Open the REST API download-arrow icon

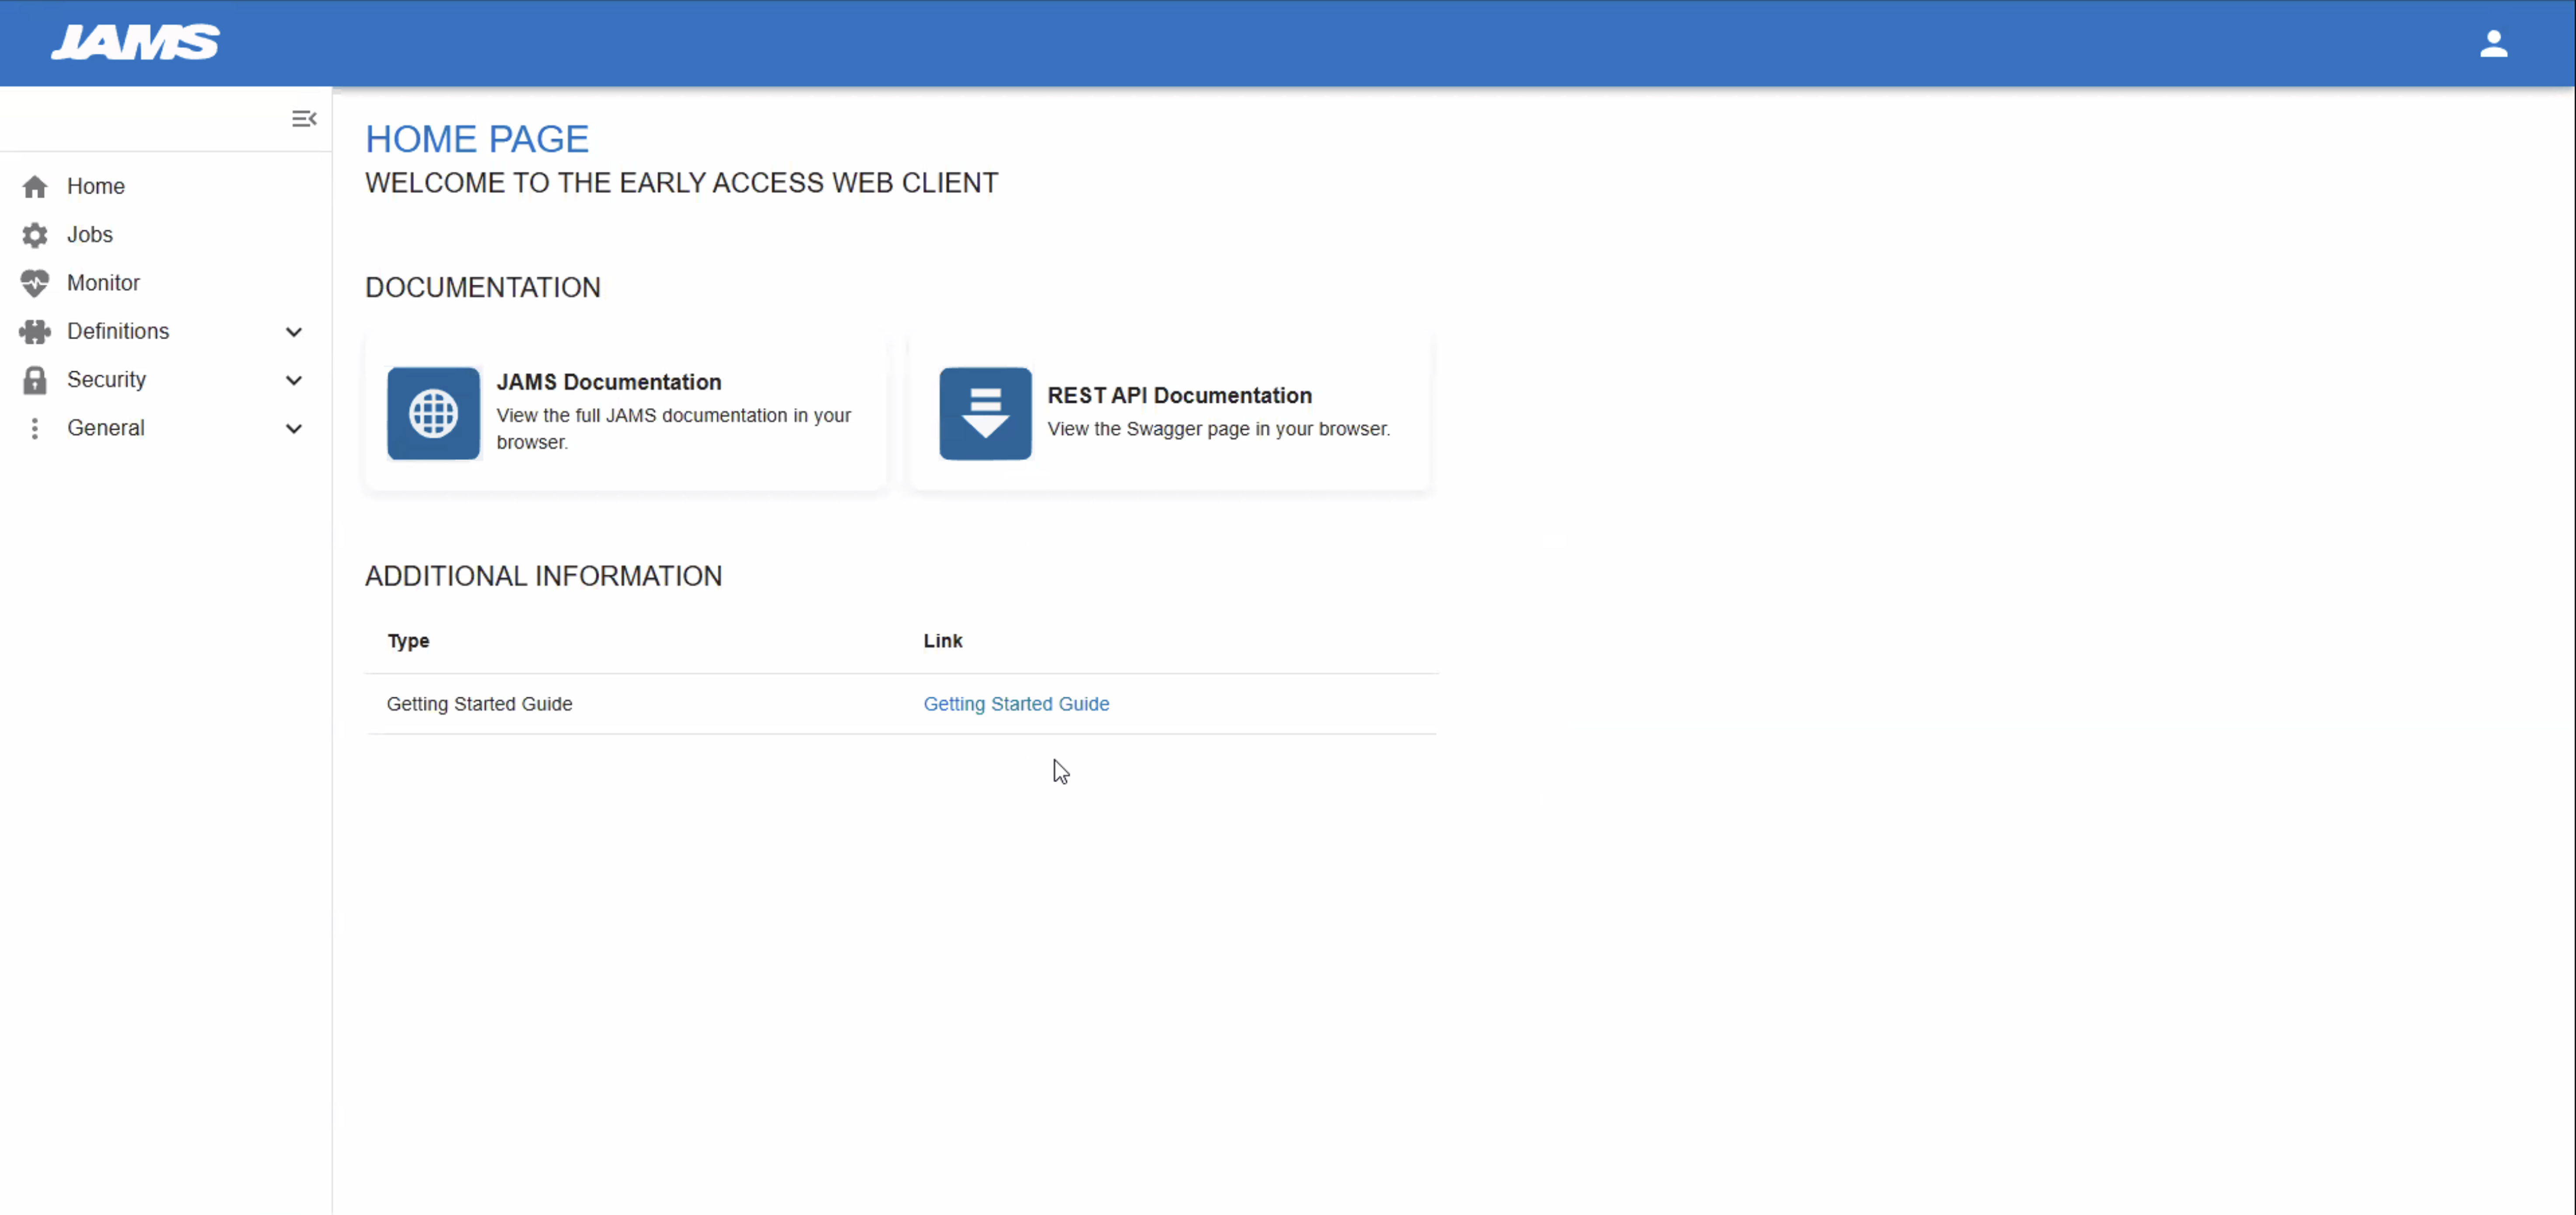pyautogui.click(x=985, y=413)
